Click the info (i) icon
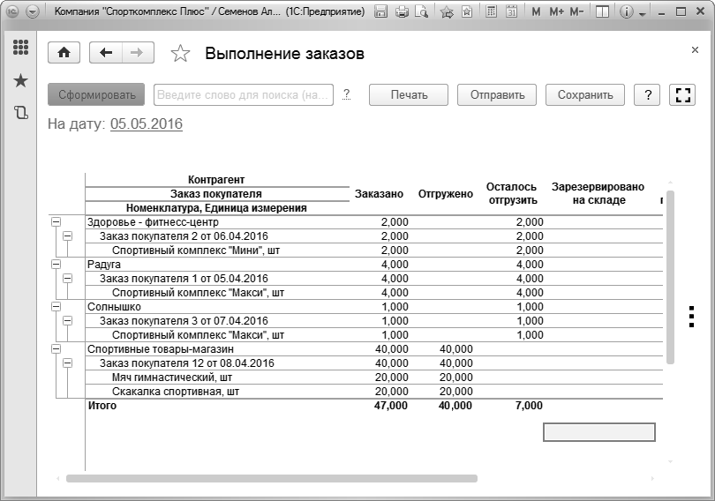The height and width of the screenshot is (501, 715). (x=627, y=11)
